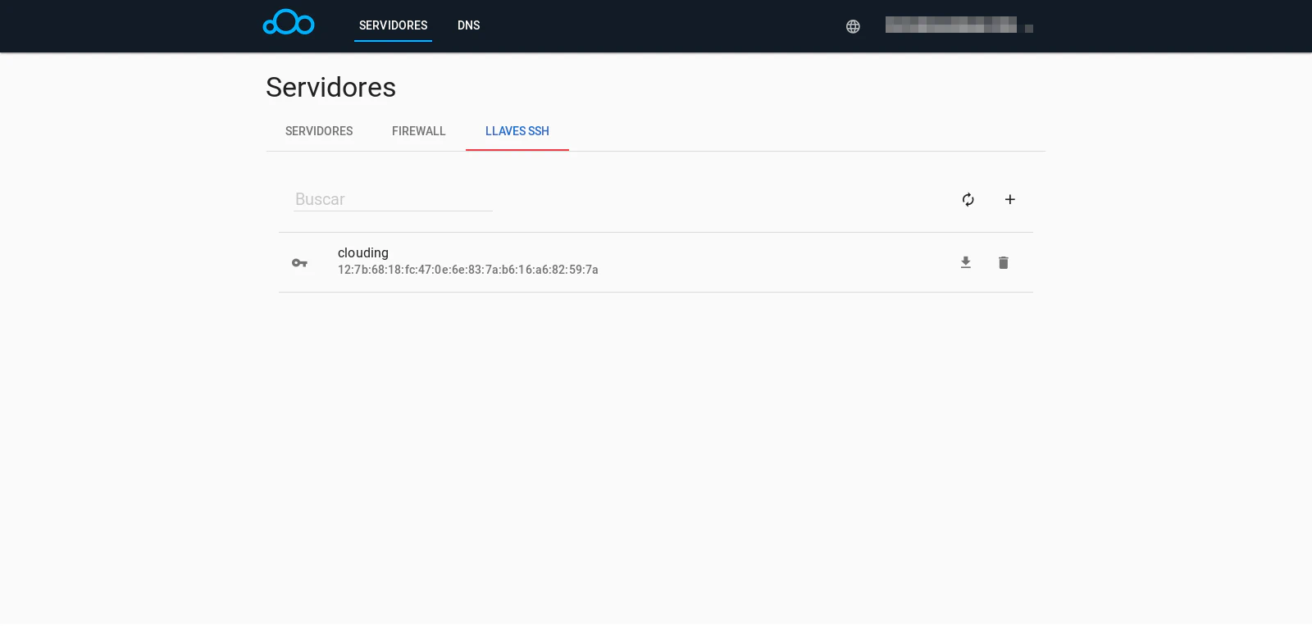The height and width of the screenshot is (627, 1312).
Task: Delete the clouding SSH key
Action: point(1003,262)
